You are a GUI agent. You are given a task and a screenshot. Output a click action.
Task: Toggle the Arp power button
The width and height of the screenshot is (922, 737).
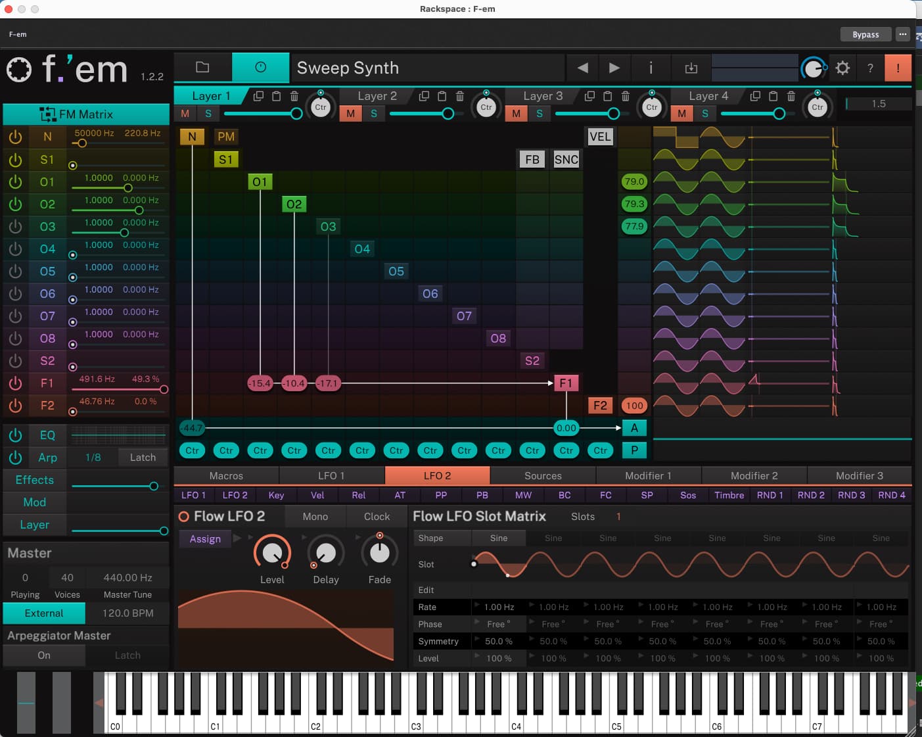point(16,457)
